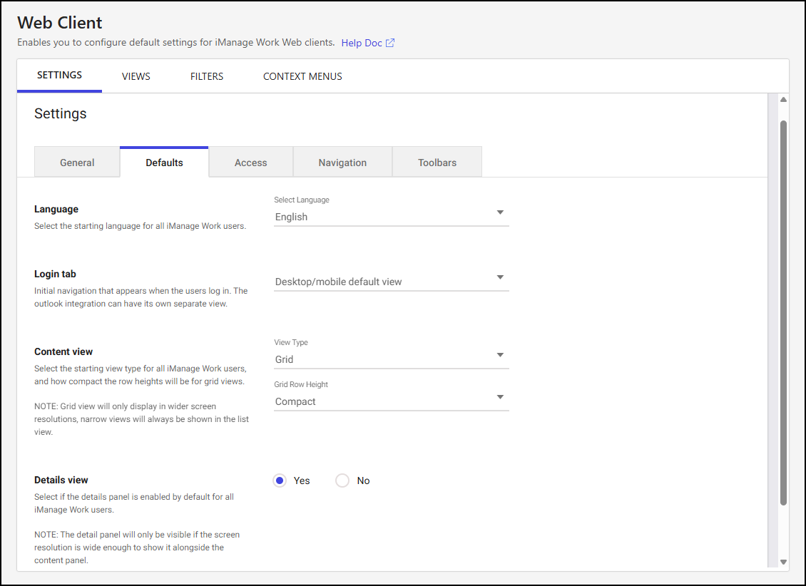Open the Toolbars tab
This screenshot has height=586, width=806.
coord(437,162)
